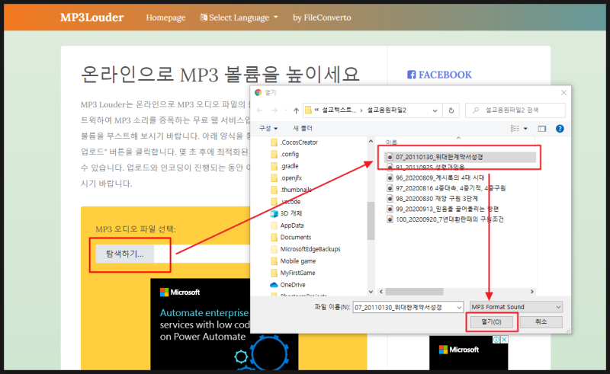
Task: Click file list right scroll arrow
Action: [x=531, y=292]
